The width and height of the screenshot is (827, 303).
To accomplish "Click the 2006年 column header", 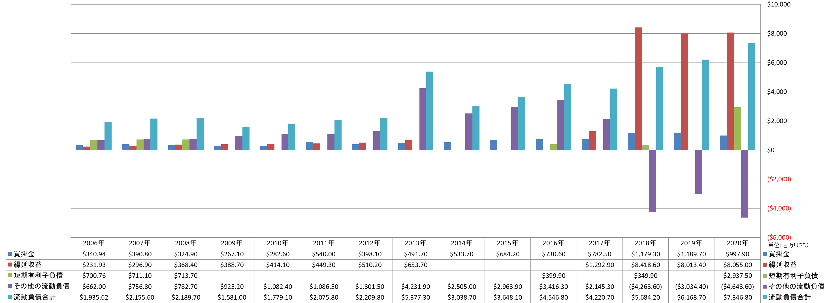I will coord(94,243).
